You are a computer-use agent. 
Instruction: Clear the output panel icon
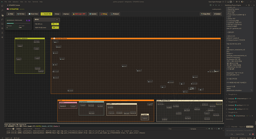coord(209,129)
